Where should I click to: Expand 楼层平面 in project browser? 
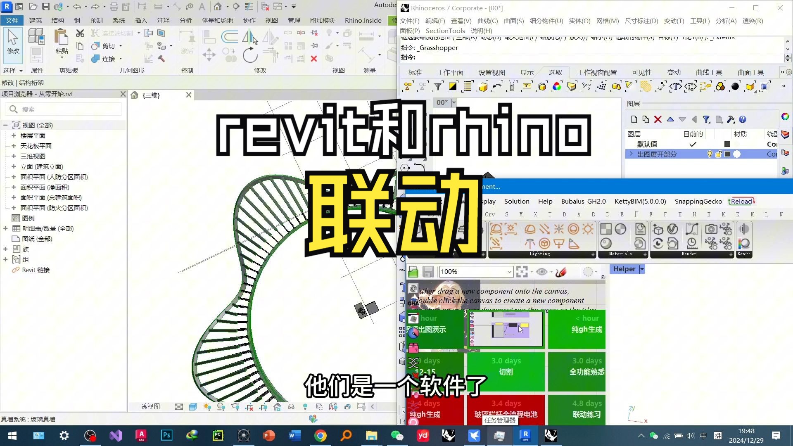14,135
